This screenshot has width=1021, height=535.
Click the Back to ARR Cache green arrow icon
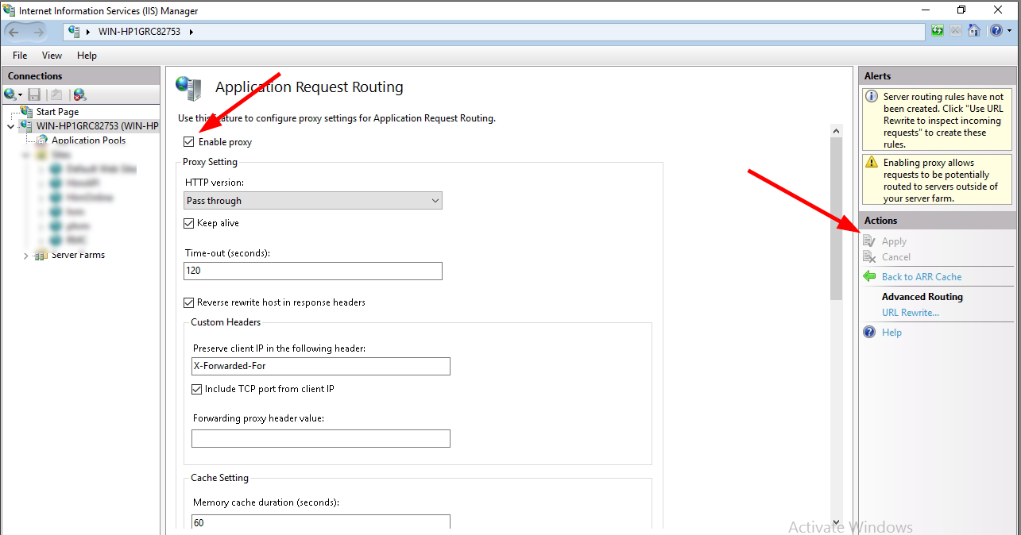[x=870, y=276]
